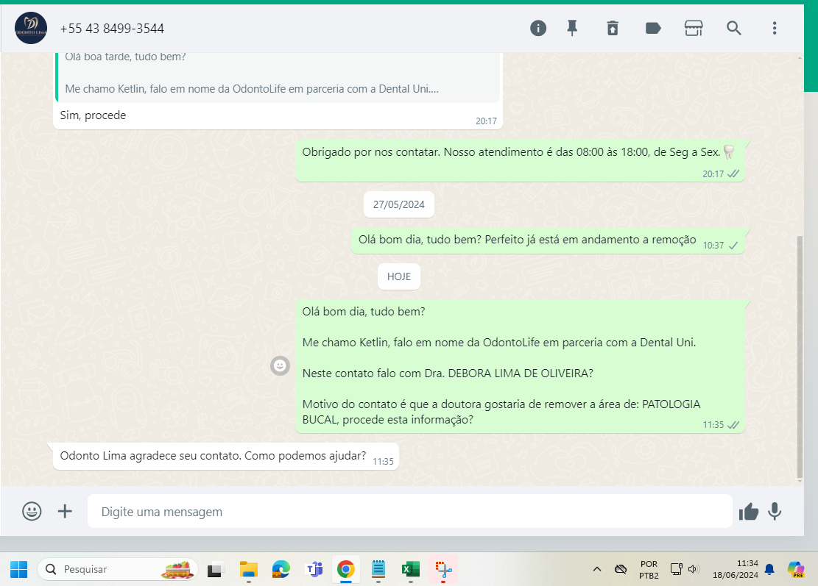Open label tag icon in header

[653, 28]
